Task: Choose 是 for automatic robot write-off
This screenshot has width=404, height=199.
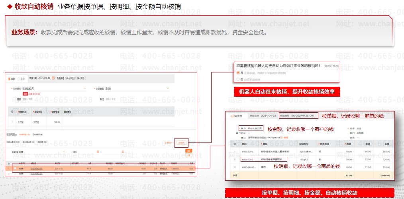Action: 238,73
